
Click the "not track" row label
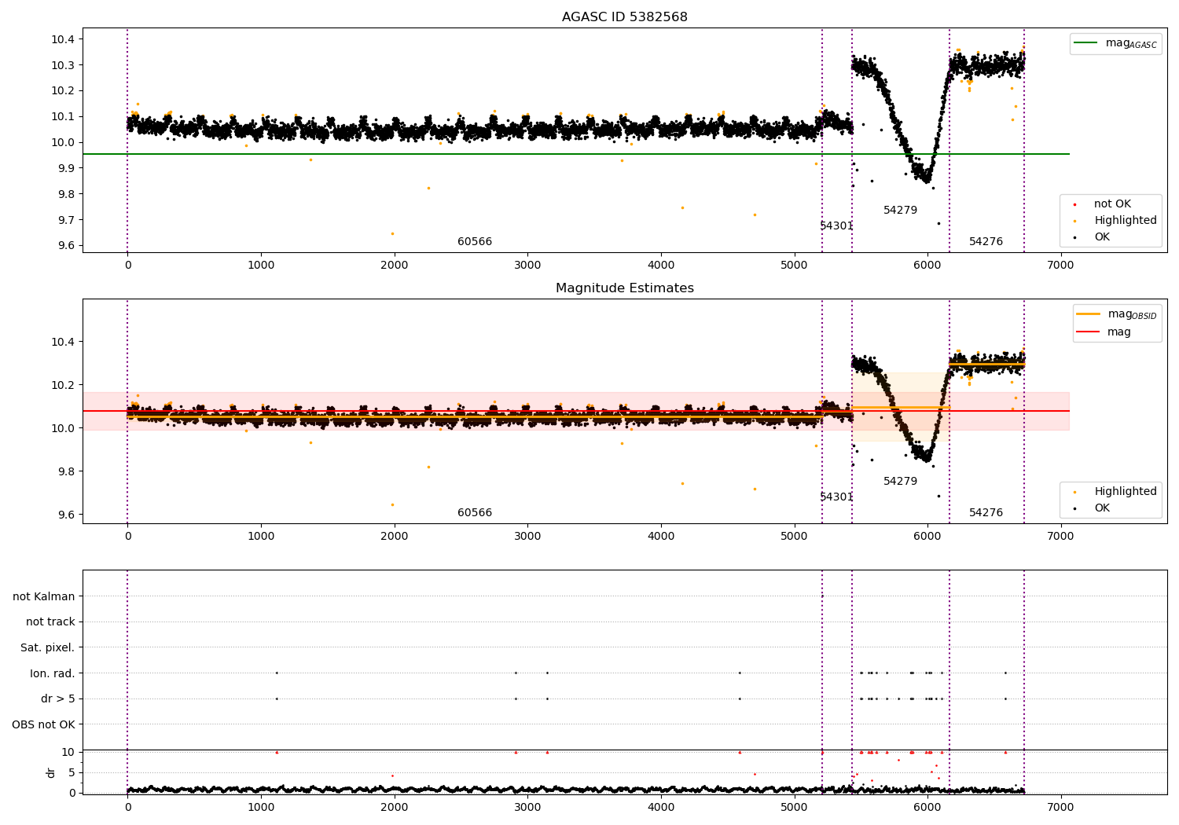(x=50, y=622)
